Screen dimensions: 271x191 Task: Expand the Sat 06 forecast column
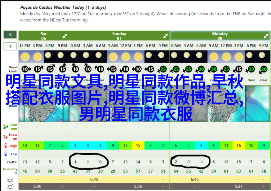(x=64, y=36)
